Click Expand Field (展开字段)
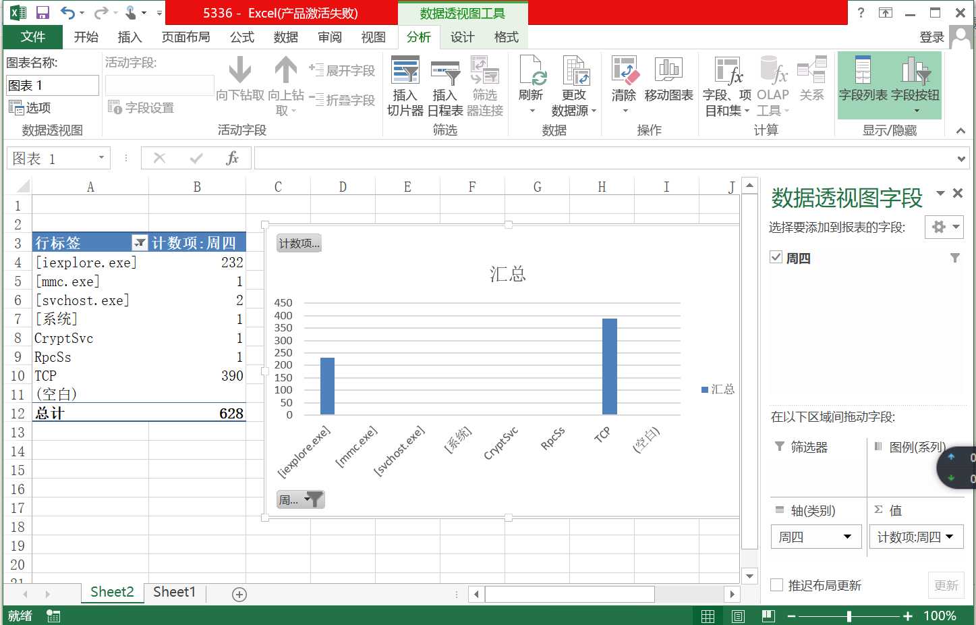976x625 pixels. pos(341,70)
